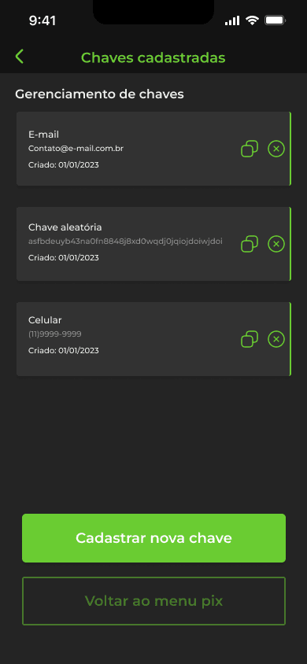Delete the Celular key
The image size is (307, 664).
[x=276, y=339]
